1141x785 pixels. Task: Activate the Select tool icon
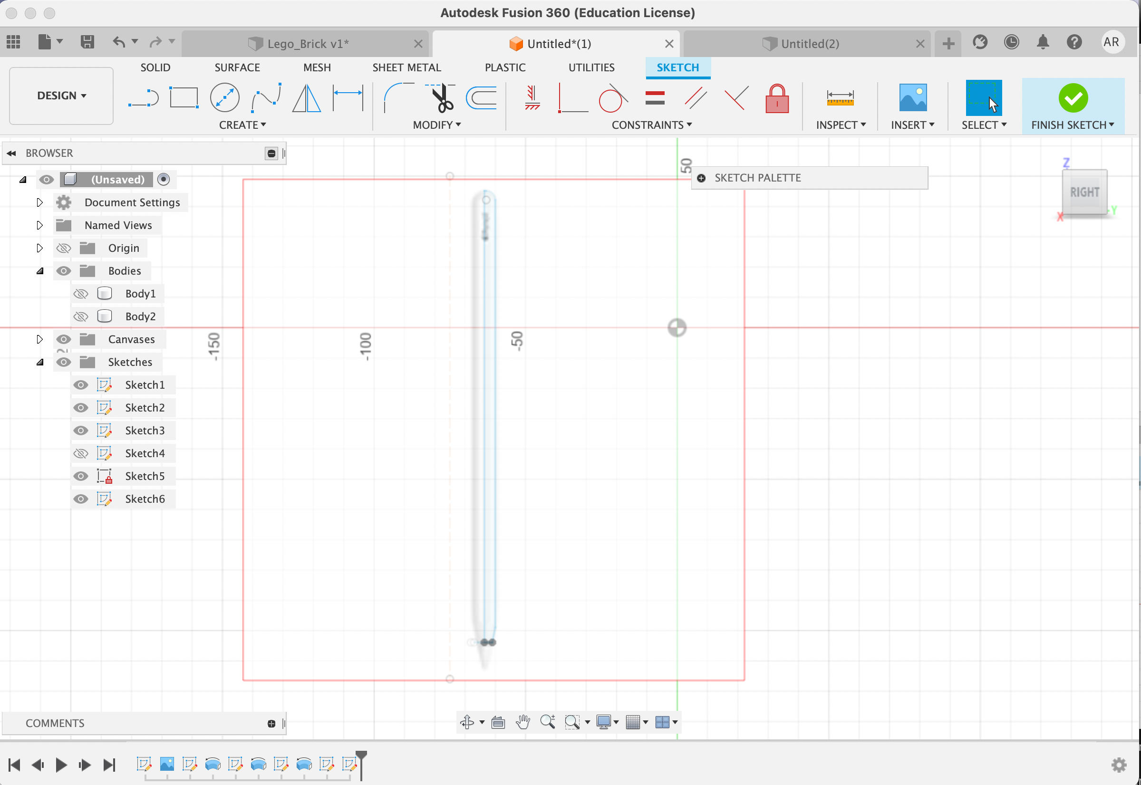point(984,97)
